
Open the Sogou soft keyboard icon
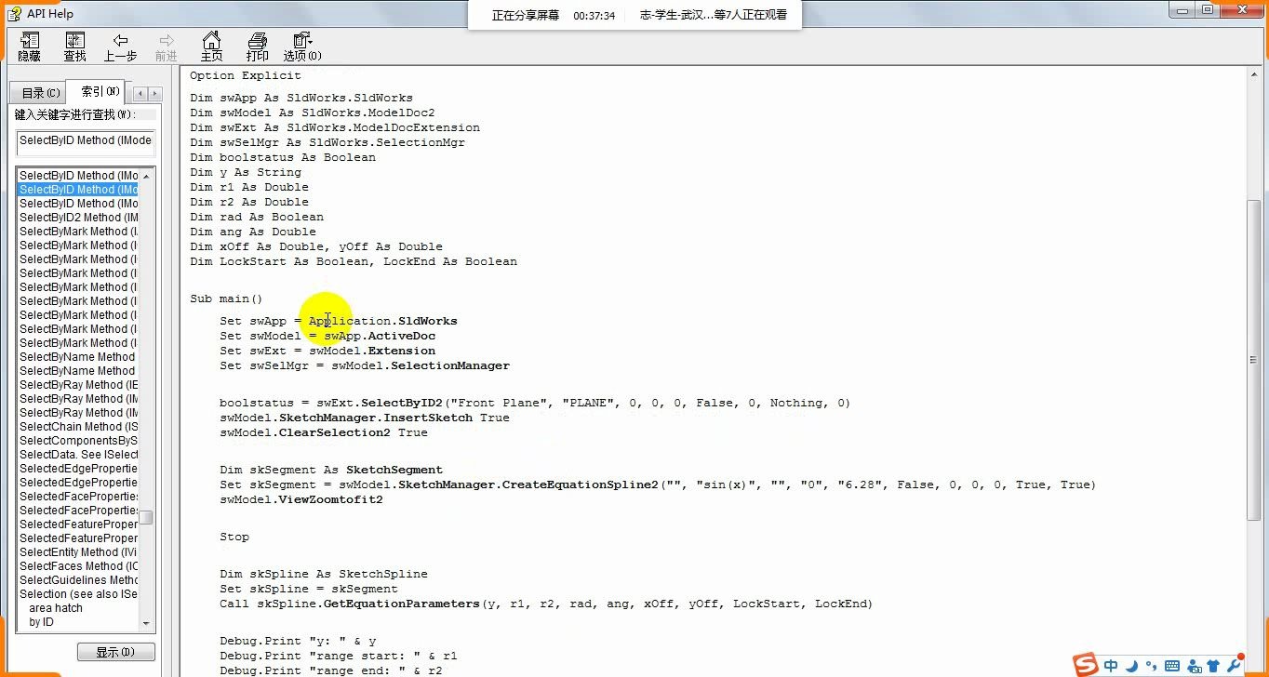click(x=1172, y=666)
